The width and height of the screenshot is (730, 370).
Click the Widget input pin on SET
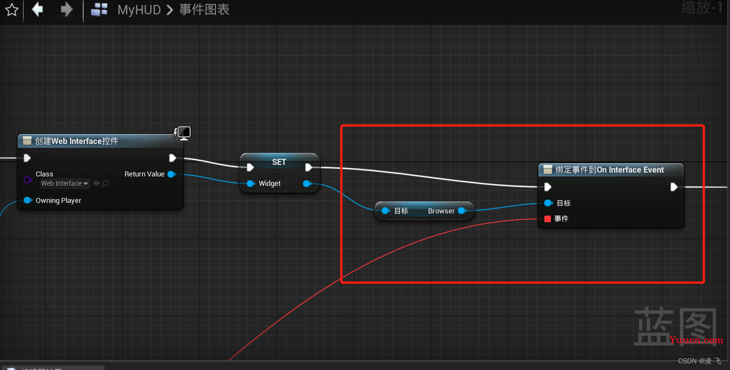coord(251,184)
